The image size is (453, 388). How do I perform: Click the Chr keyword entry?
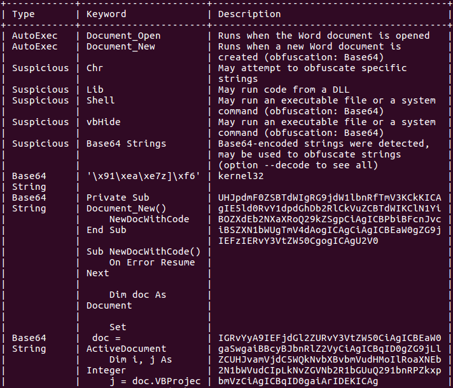[x=95, y=68]
